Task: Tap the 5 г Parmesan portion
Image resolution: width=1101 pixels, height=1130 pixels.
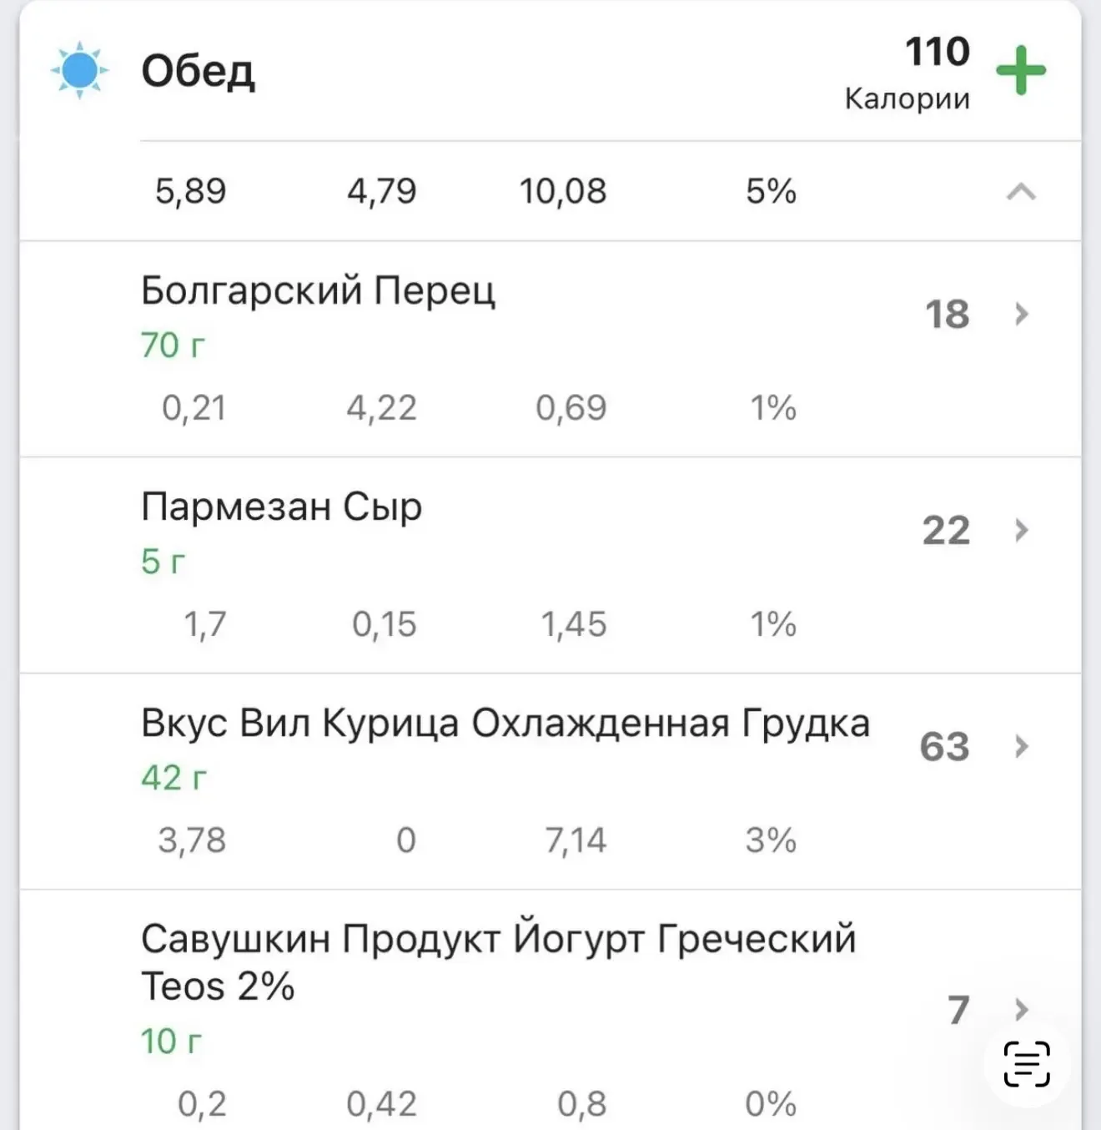Action: pyautogui.click(x=162, y=561)
